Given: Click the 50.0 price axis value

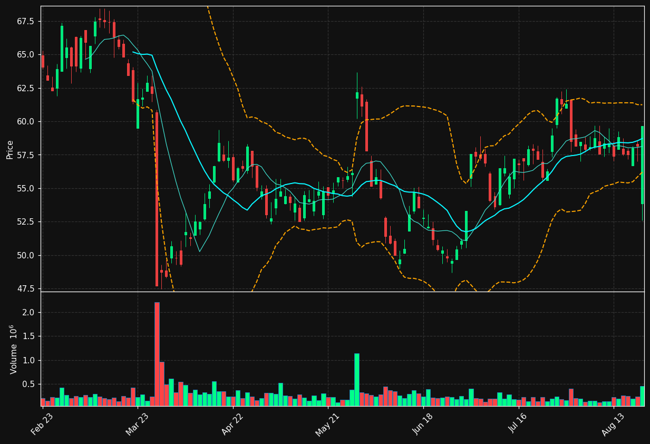Looking at the screenshot, I should click(26, 255).
